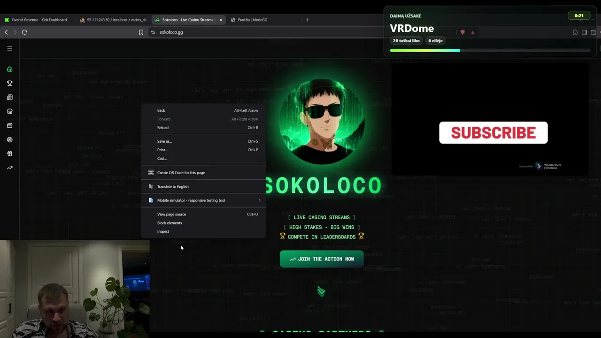Click the SOKOLOCO title heading
The height and width of the screenshot is (338, 601).
323,185
